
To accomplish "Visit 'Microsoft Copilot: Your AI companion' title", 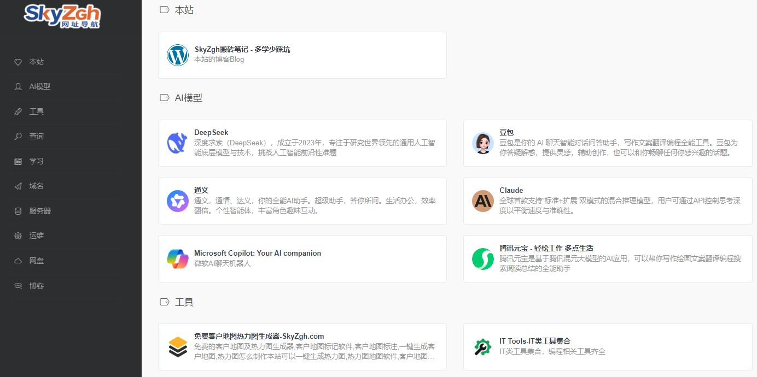I will coord(258,254).
